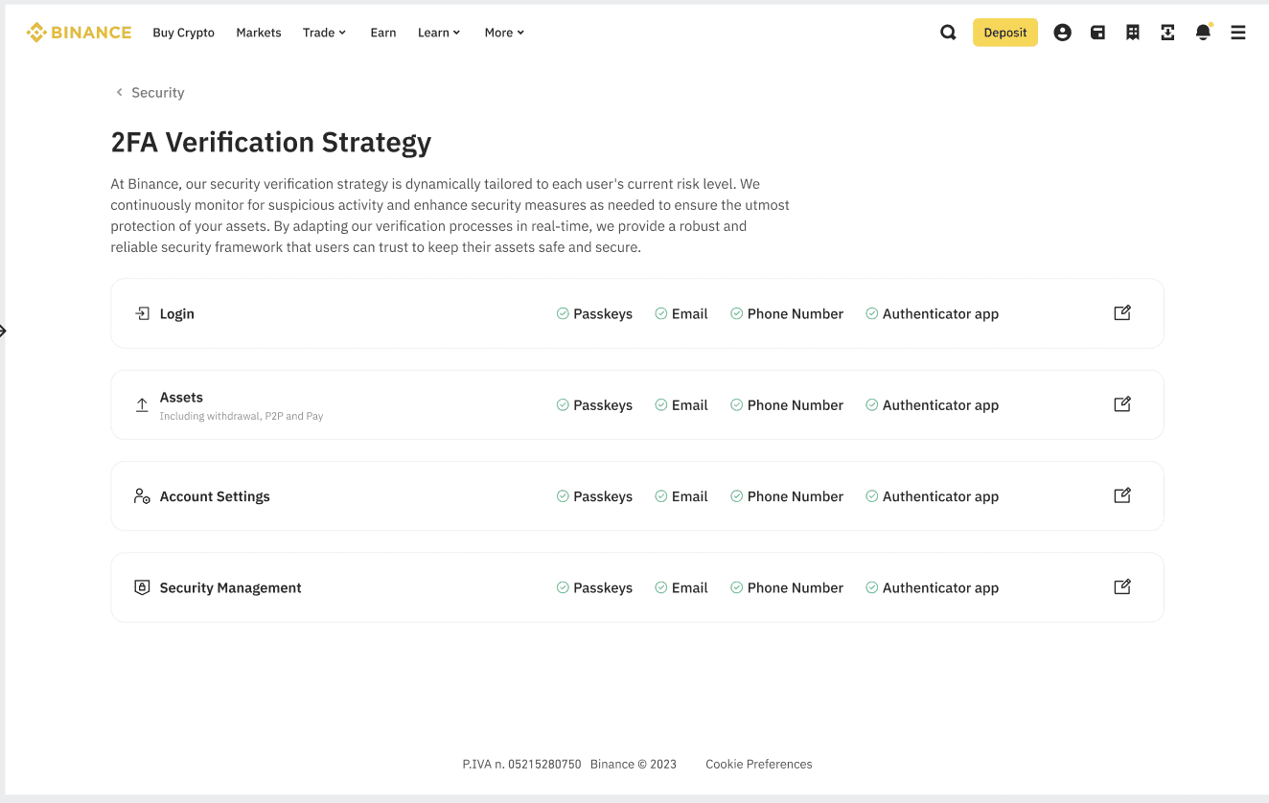Click the yellow Deposit button

[1005, 33]
